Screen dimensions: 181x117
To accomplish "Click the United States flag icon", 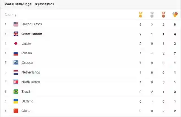I will (x=16, y=24).
